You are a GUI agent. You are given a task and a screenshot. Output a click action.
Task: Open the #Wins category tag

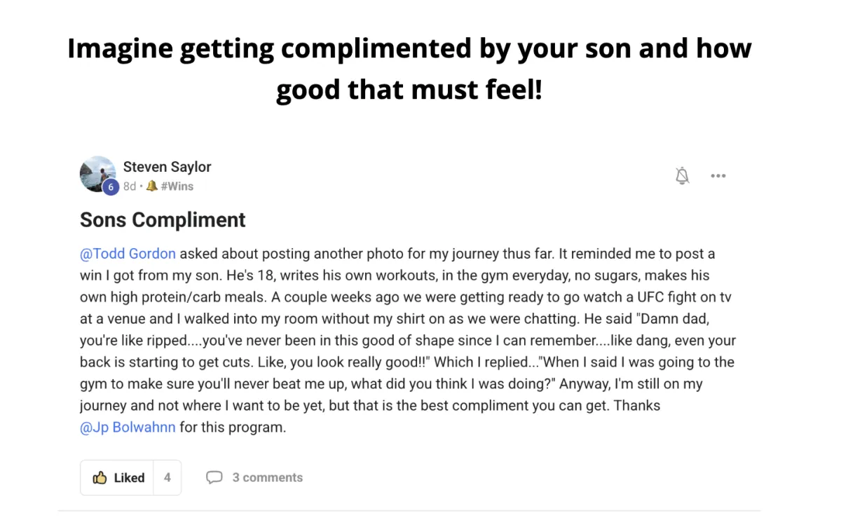(177, 186)
